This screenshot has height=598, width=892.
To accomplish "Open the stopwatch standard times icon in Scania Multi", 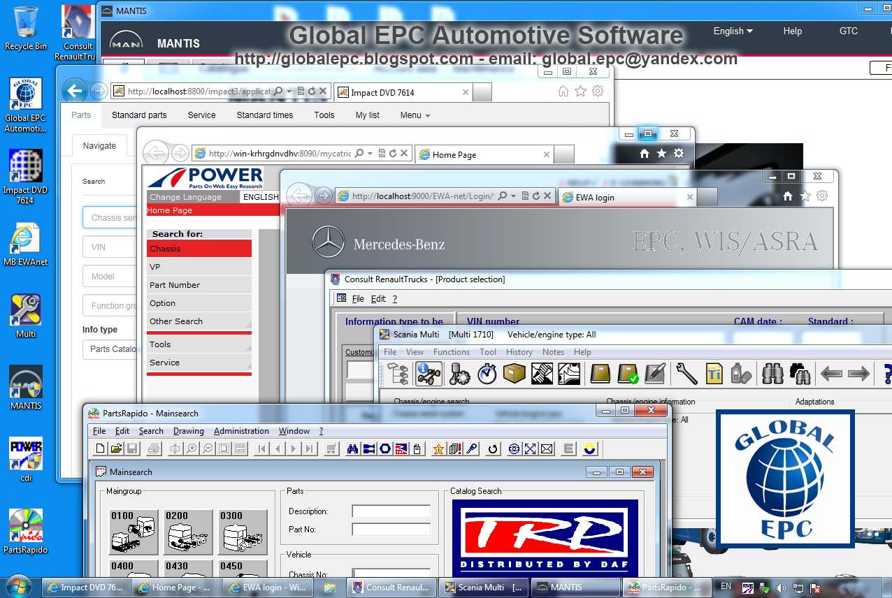I will [x=487, y=374].
